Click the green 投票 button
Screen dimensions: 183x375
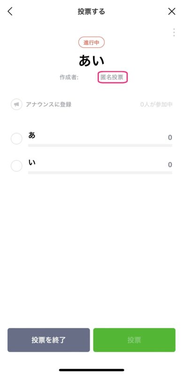point(134,340)
